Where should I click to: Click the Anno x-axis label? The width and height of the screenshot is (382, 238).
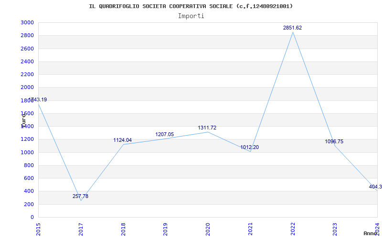point(371,233)
